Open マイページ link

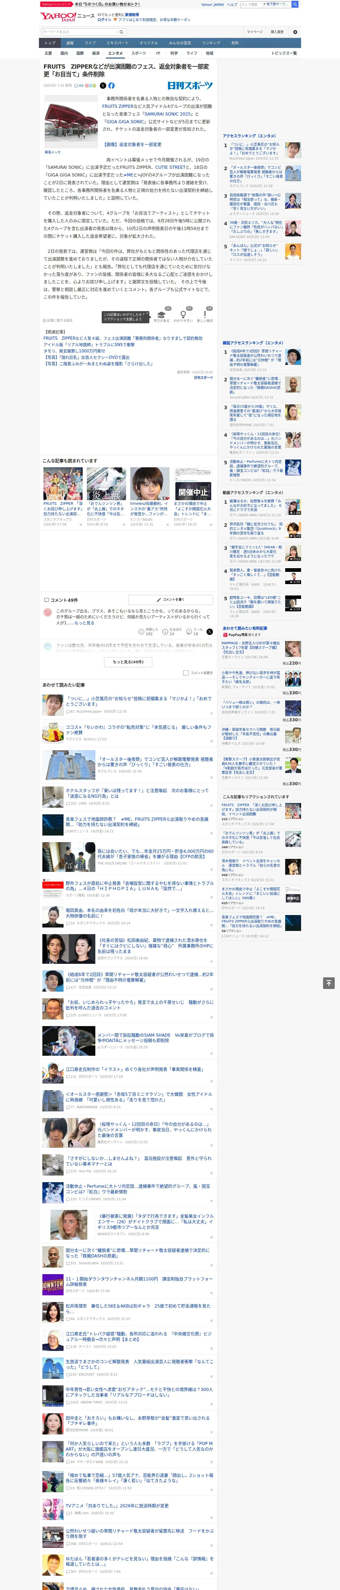coord(254,32)
